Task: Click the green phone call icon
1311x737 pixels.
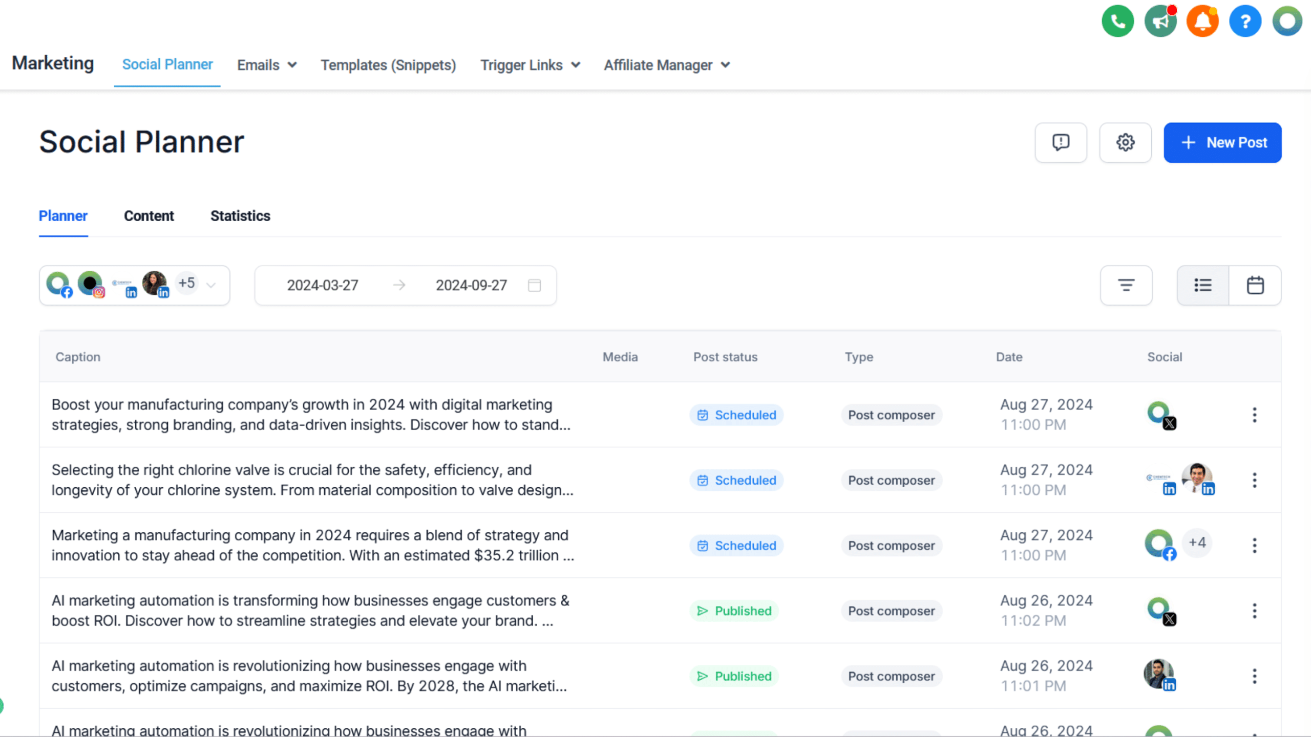Action: [x=1117, y=21]
